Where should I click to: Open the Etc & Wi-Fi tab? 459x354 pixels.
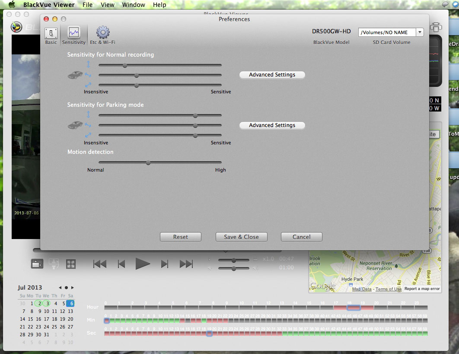click(x=102, y=36)
